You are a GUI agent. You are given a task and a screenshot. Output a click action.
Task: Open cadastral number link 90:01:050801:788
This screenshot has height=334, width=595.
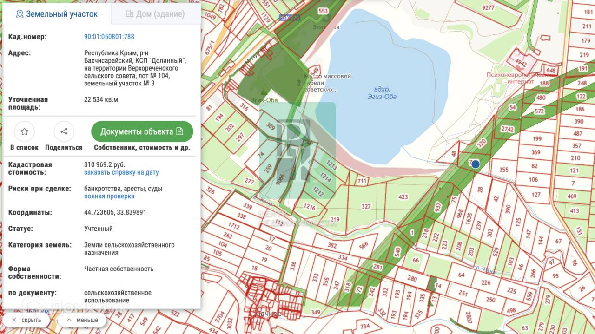pyautogui.click(x=109, y=37)
